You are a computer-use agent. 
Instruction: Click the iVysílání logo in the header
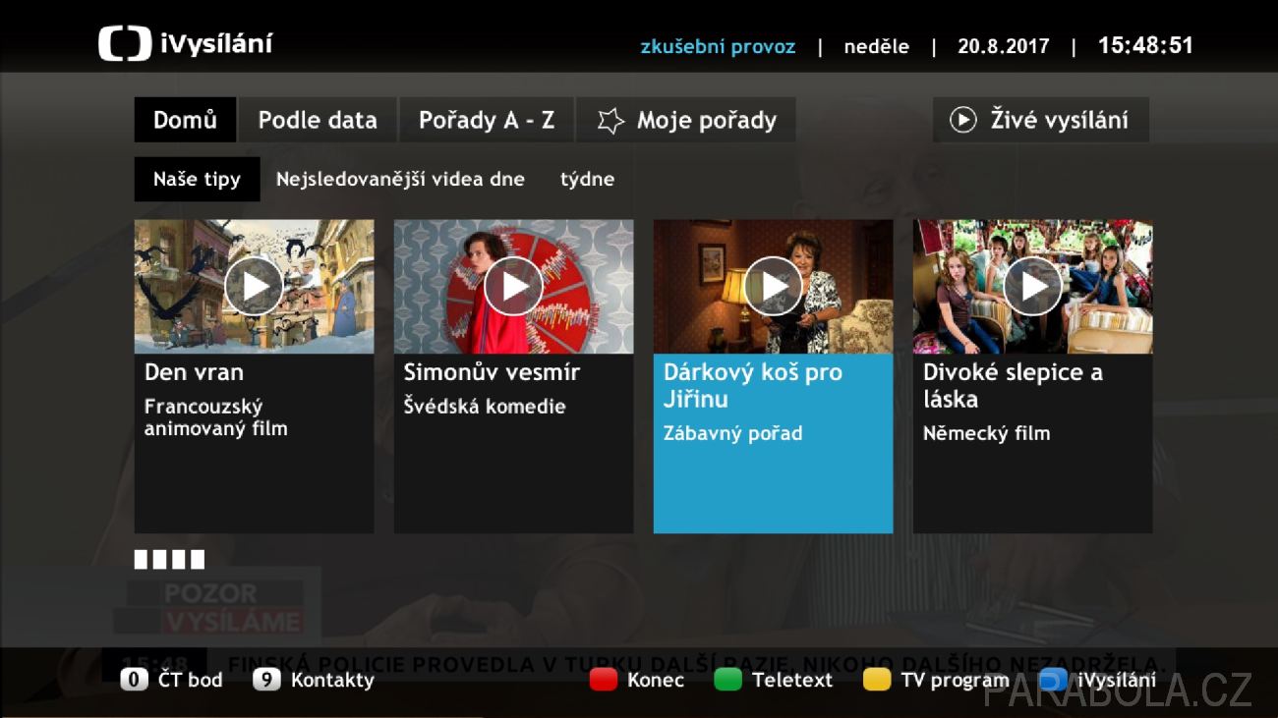click(x=186, y=44)
